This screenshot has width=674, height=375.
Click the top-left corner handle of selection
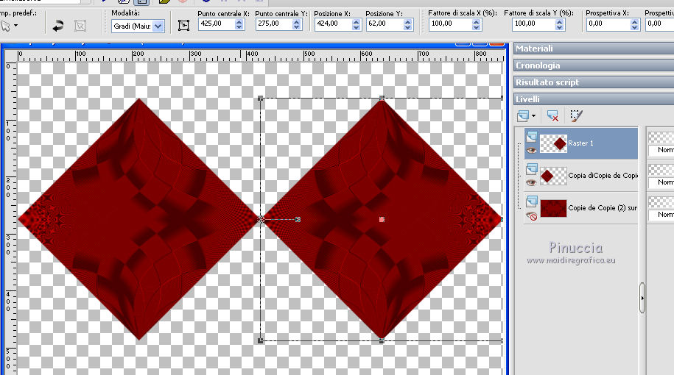coord(260,99)
